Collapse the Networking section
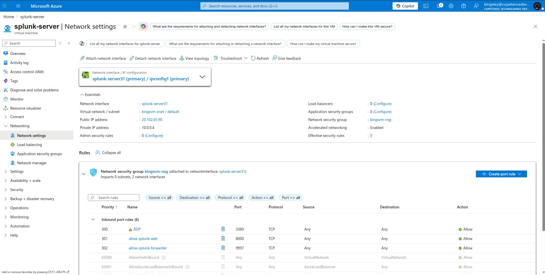The width and height of the screenshot is (545, 275). point(6,126)
